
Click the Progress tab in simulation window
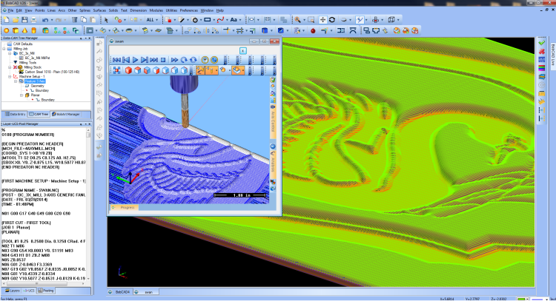(124, 208)
